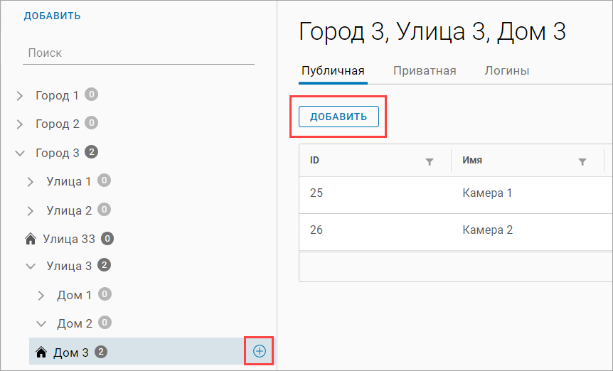This screenshot has height=371, width=613.
Task: Focus the Поиск search field
Action: 139,53
